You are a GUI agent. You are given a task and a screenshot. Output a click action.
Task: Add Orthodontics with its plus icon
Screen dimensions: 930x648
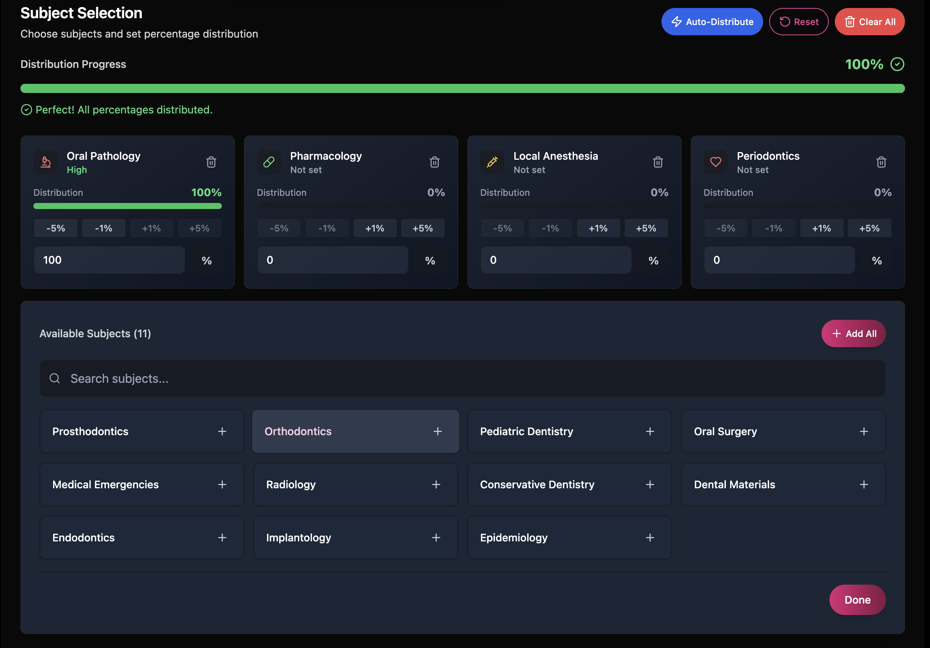(x=438, y=431)
